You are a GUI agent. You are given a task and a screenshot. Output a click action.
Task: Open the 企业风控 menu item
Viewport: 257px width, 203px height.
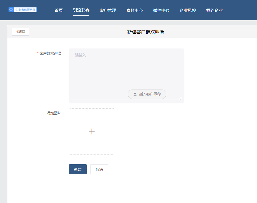pos(188,10)
